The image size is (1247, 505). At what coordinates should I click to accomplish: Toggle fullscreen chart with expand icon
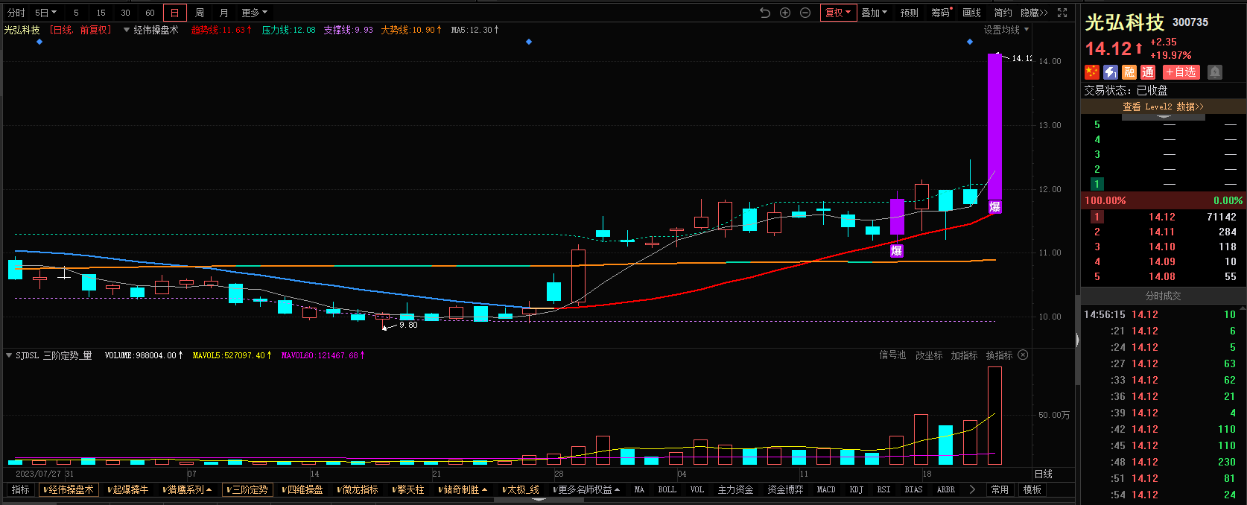[x=1062, y=13]
